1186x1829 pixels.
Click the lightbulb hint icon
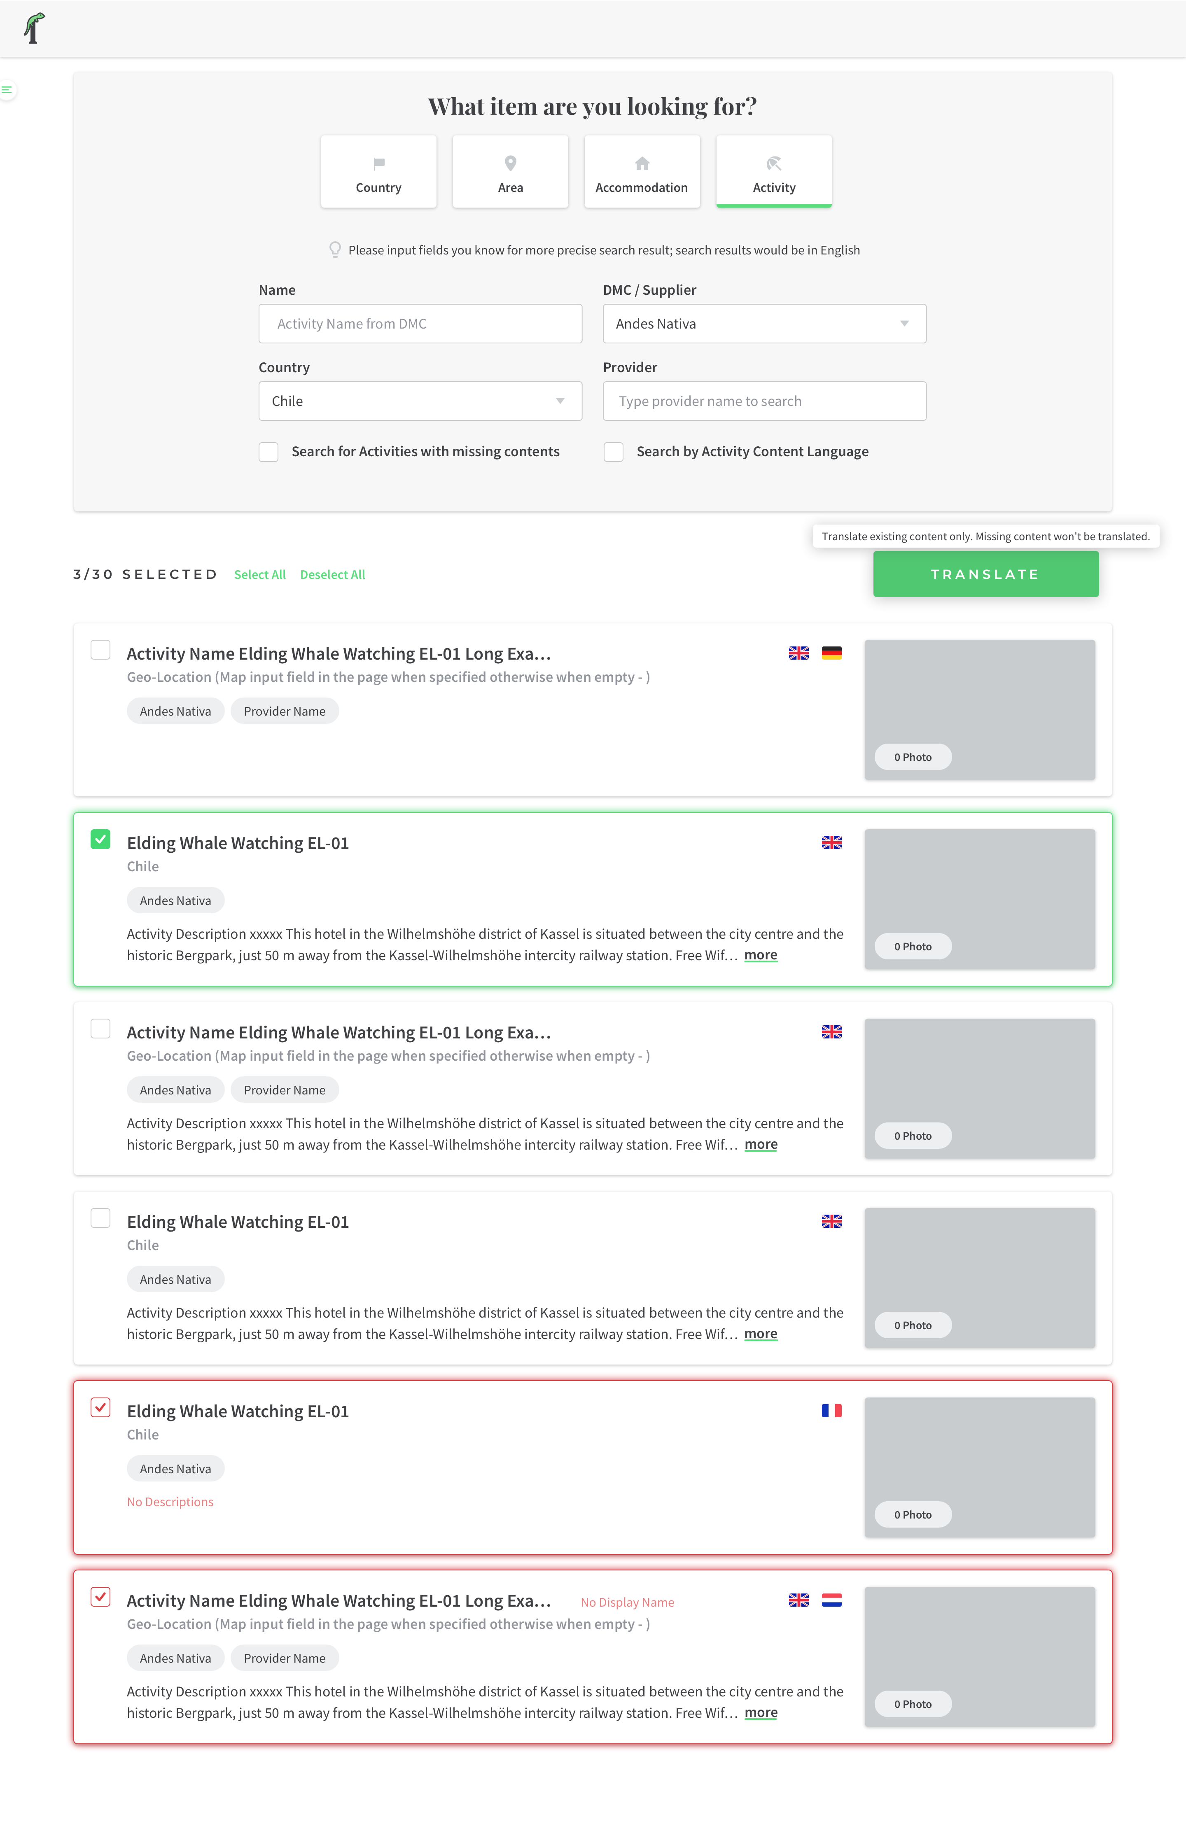tap(335, 250)
